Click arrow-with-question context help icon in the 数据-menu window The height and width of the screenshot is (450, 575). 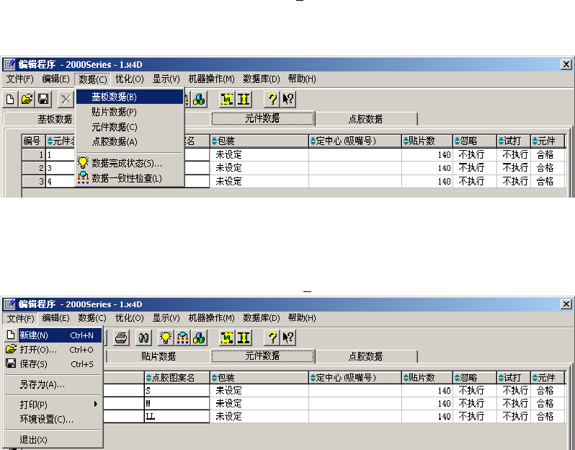coord(288,99)
